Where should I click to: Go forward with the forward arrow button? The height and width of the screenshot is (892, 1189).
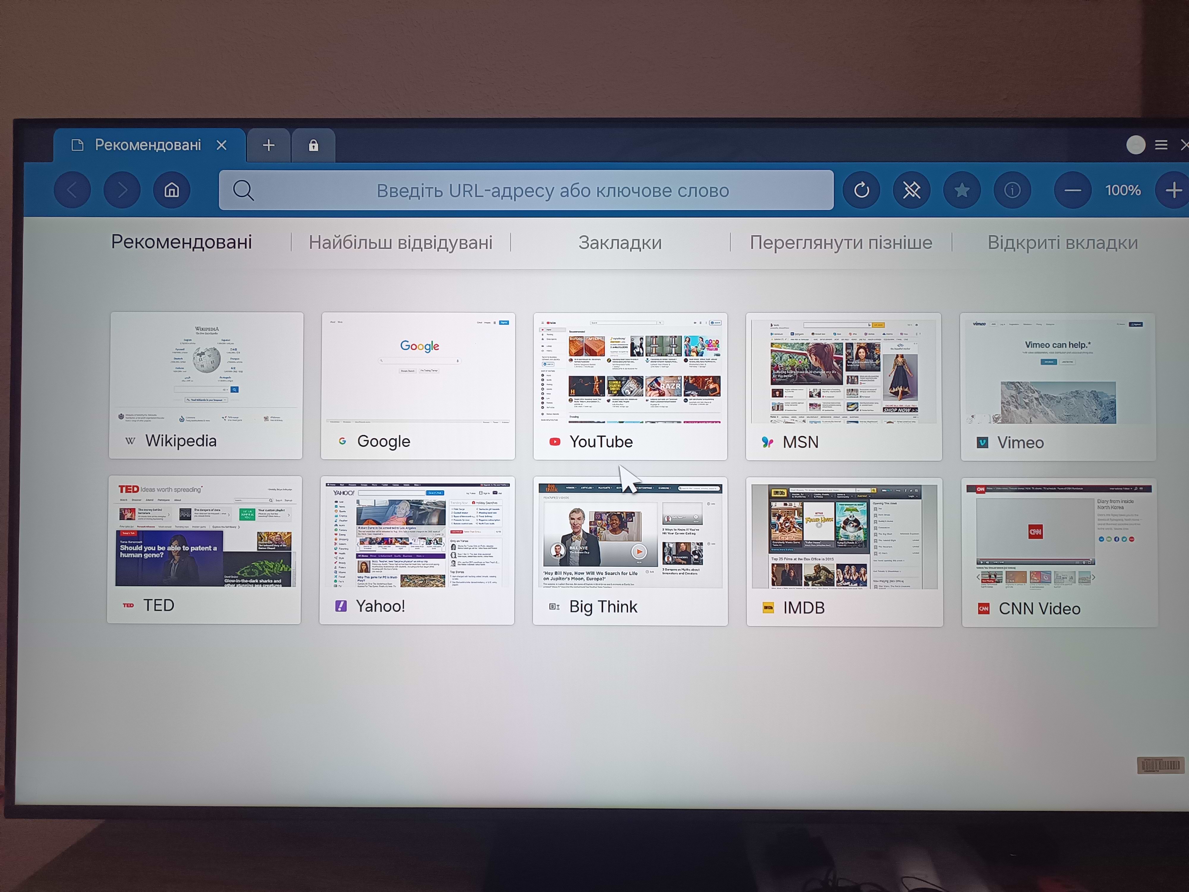coord(122,190)
